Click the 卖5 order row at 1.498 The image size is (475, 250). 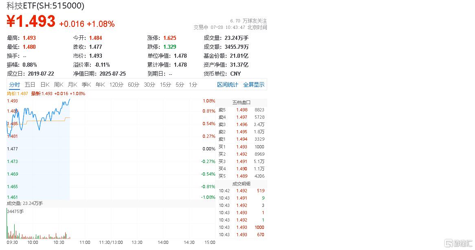242,110
